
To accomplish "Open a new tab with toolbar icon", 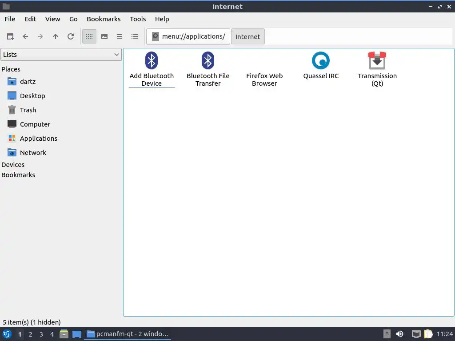I will click(x=10, y=36).
